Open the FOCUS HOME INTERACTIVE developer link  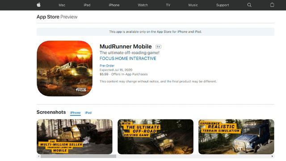click(x=128, y=59)
